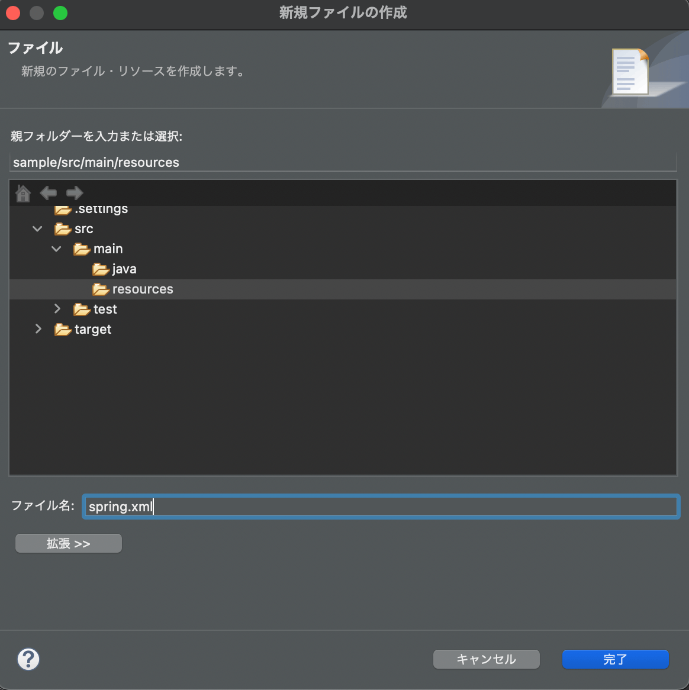This screenshot has width=689, height=690.
Task: Select the java tree row
Action: tap(343, 269)
